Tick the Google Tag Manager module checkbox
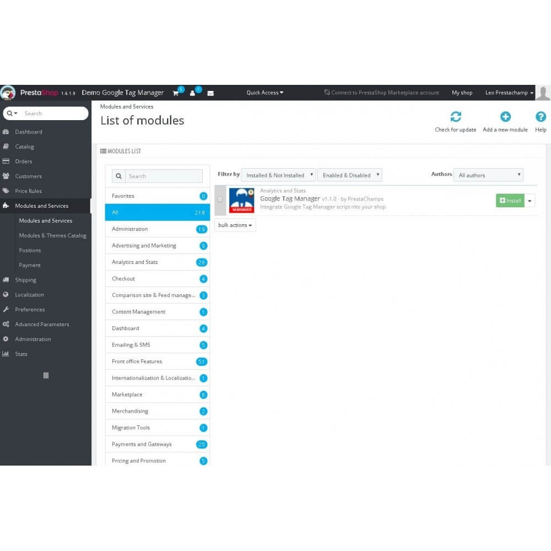The image size is (551, 551). point(220,199)
